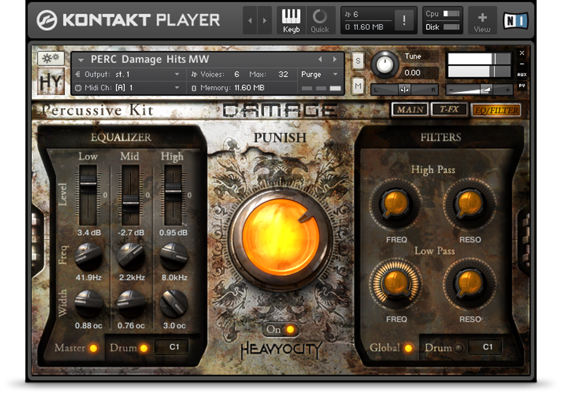Viewport: 562px width, 395px height.
Task: Open the Purge dropdown menu
Action: pos(319,74)
